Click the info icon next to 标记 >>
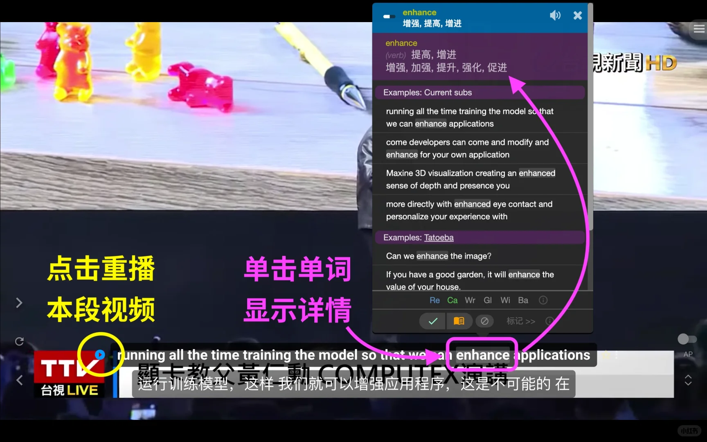Image resolution: width=707 pixels, height=442 pixels. click(549, 321)
